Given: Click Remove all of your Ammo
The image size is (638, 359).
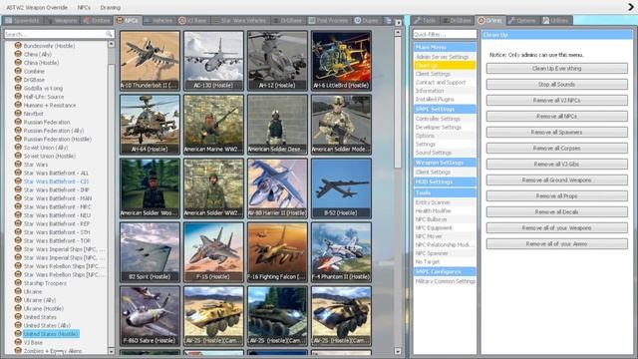Looking at the screenshot, I should click(557, 243).
